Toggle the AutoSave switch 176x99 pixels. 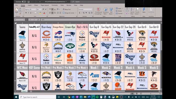[24, 2]
